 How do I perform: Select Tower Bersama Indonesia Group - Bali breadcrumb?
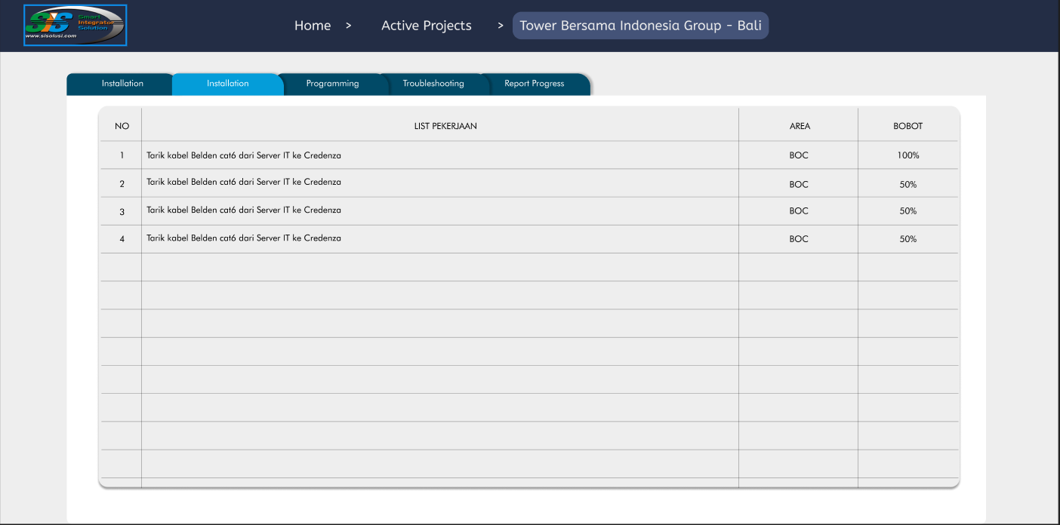coord(640,26)
